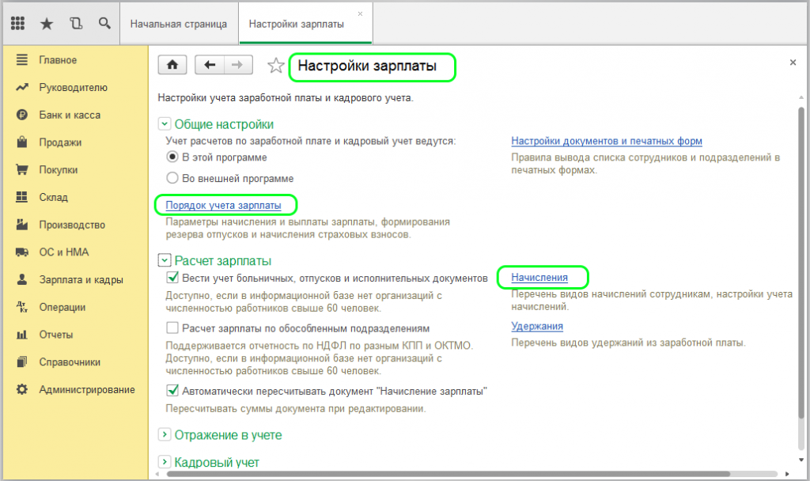Open the Favorites star in top bar
This screenshot has height=481, width=810.
click(x=47, y=23)
